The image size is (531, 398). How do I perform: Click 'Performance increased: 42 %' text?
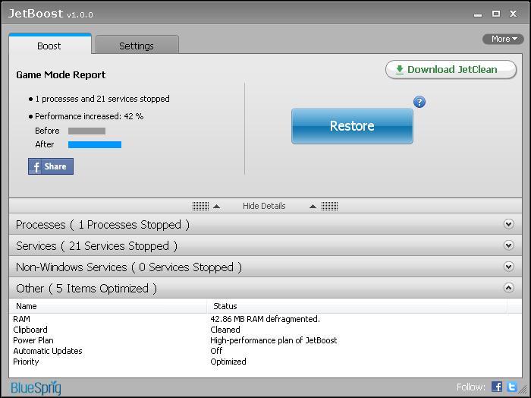point(89,116)
